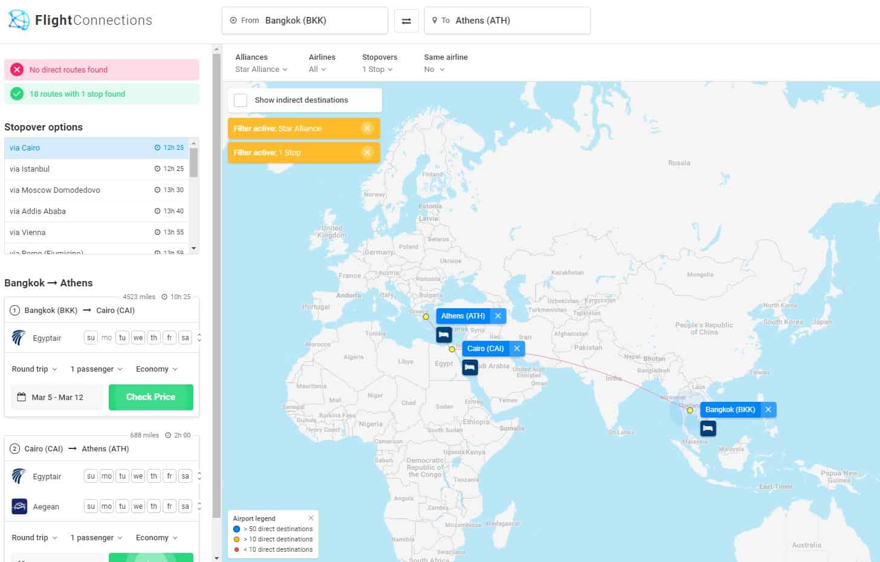Click the location pin icon in the To field
The height and width of the screenshot is (562, 880).
435,20
